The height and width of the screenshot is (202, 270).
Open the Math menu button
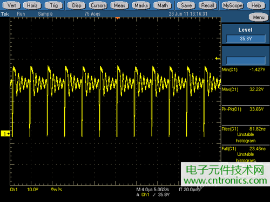163,5
